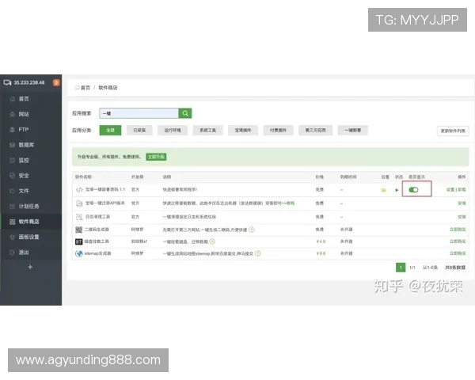The width and height of the screenshot is (475, 380).
Task: Click the 宝塔一键部署源码 1.1 name text
Action: [x=105, y=189]
